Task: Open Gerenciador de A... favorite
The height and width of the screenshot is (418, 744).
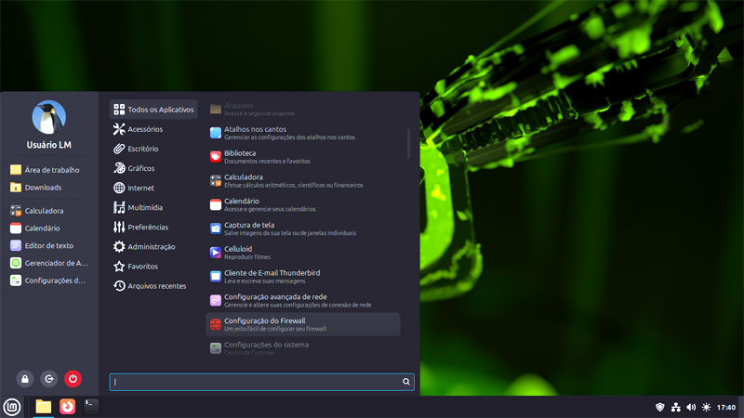Action: (49, 263)
